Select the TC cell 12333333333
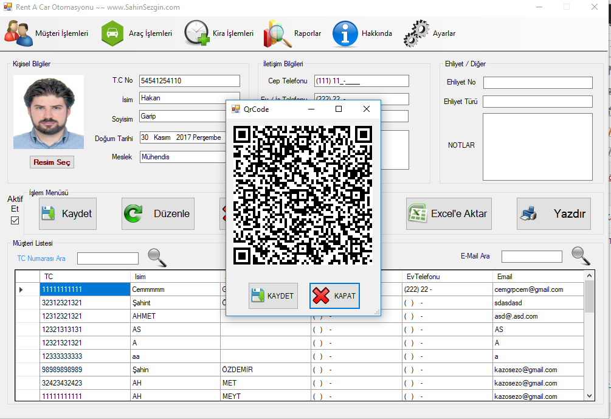Screen dimensions: 611x419 pos(85,356)
